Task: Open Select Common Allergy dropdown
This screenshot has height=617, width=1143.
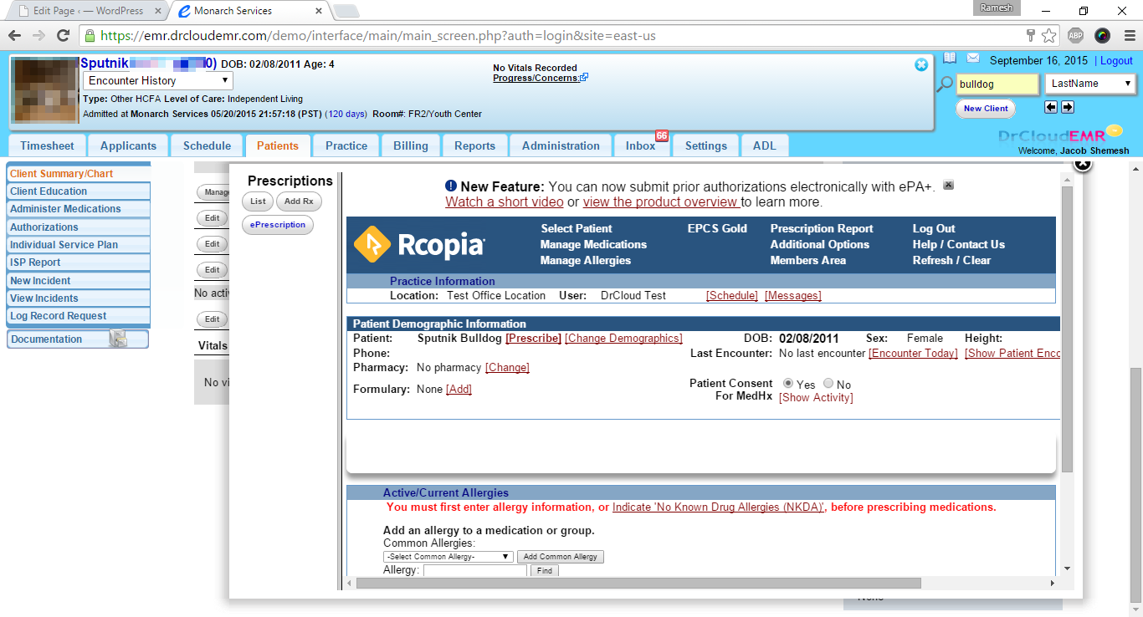Action: click(448, 557)
